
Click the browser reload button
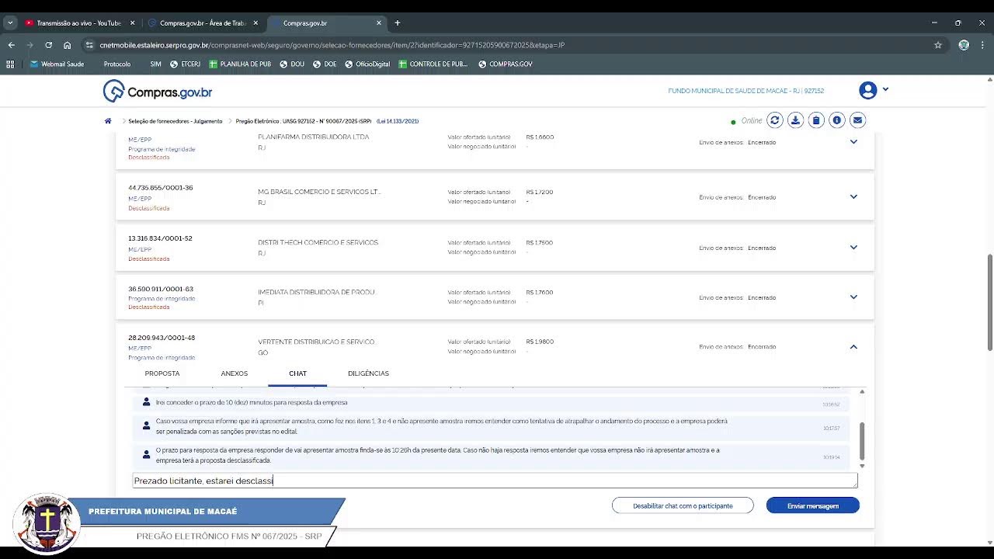[48, 45]
